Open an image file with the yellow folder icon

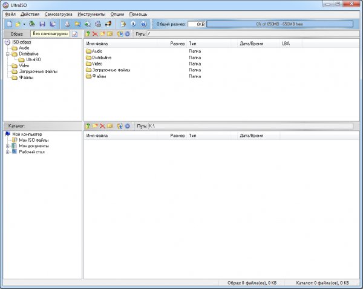click(x=18, y=24)
